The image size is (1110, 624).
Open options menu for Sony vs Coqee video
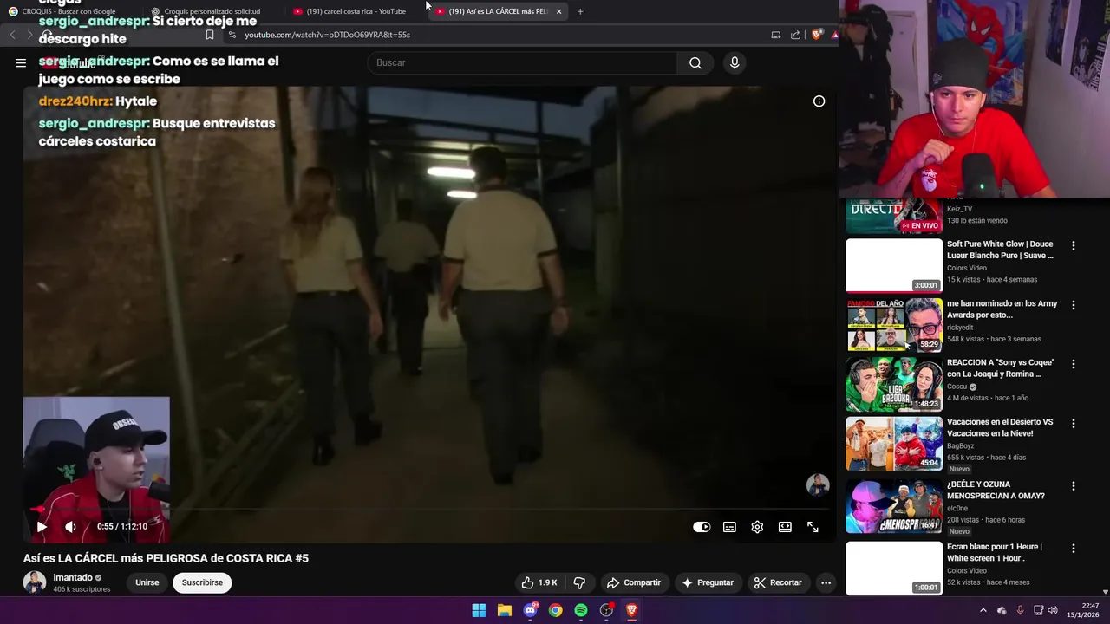(x=1073, y=364)
